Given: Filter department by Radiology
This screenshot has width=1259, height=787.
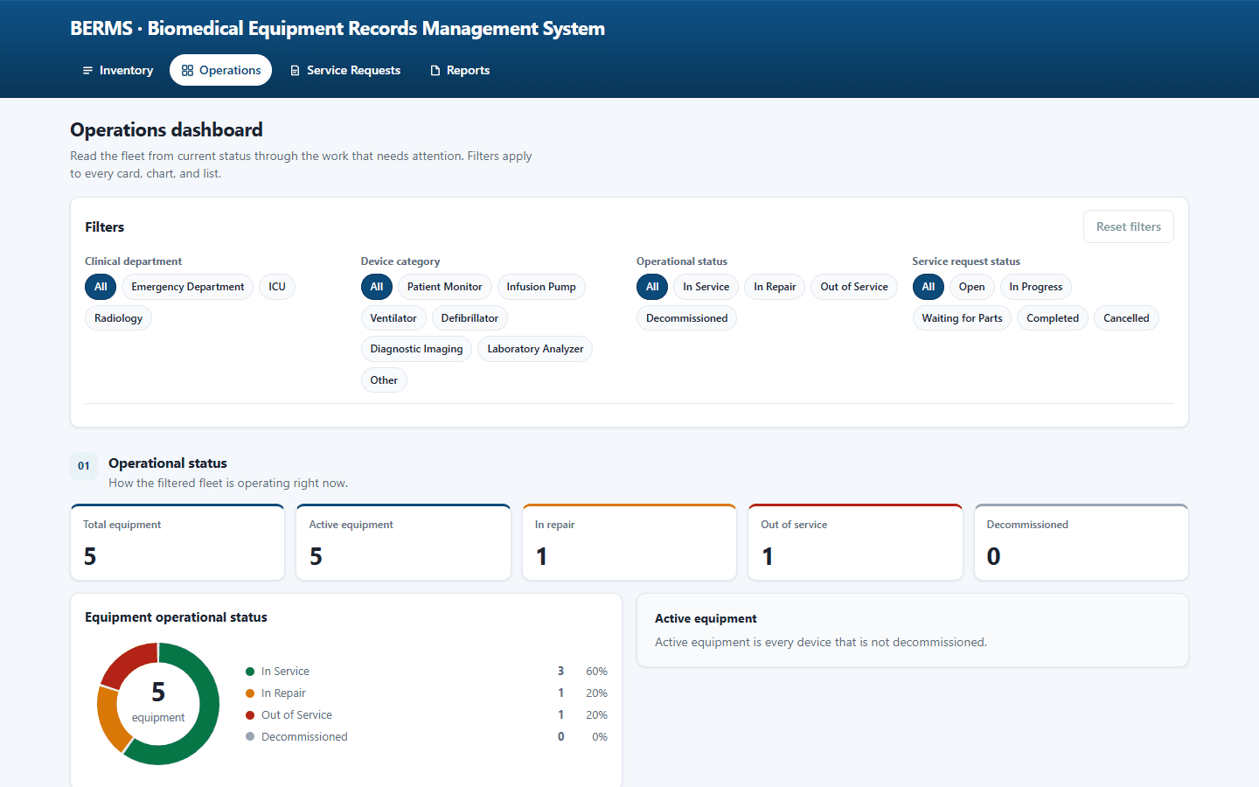Looking at the screenshot, I should [x=118, y=318].
